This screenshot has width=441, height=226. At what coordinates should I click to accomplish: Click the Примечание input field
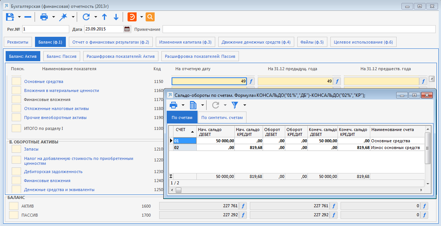click(299, 29)
